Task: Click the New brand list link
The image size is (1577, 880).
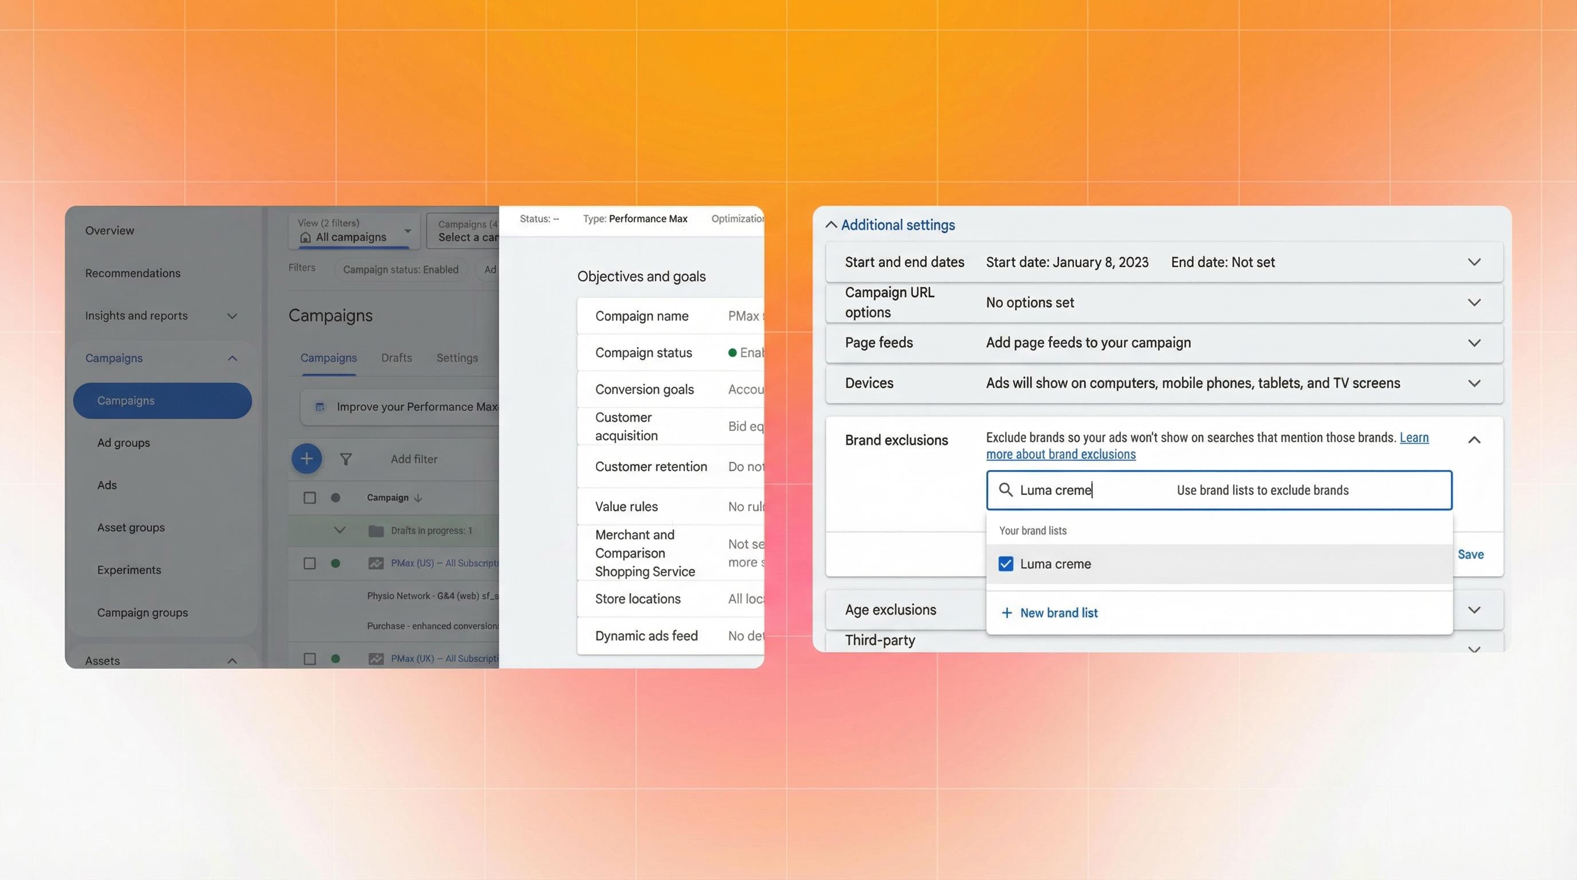Action: click(1058, 612)
